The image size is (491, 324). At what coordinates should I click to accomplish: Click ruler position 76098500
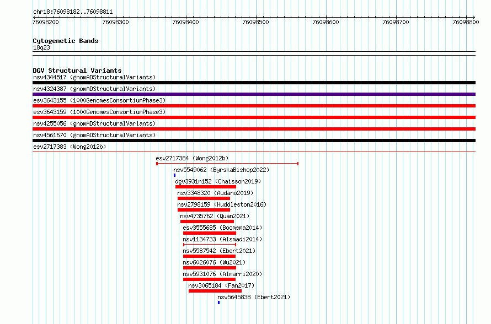coord(256,22)
